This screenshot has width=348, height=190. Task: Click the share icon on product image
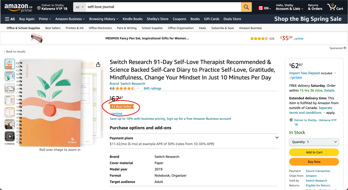98,65
